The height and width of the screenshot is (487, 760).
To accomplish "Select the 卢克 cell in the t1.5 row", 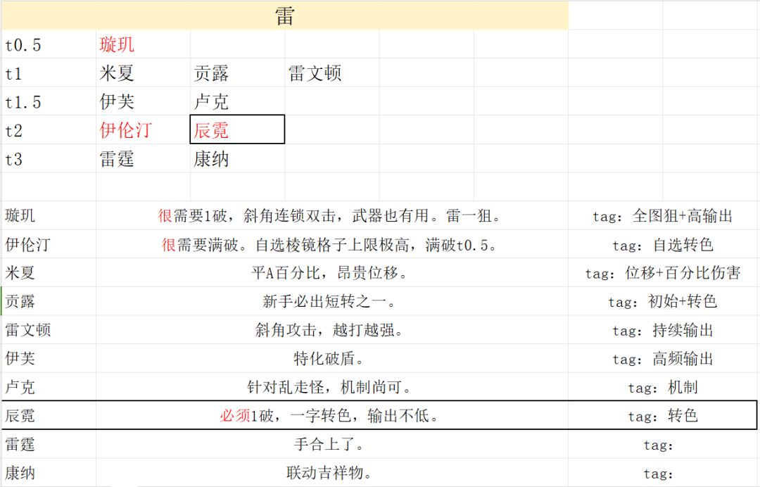I will pos(238,102).
